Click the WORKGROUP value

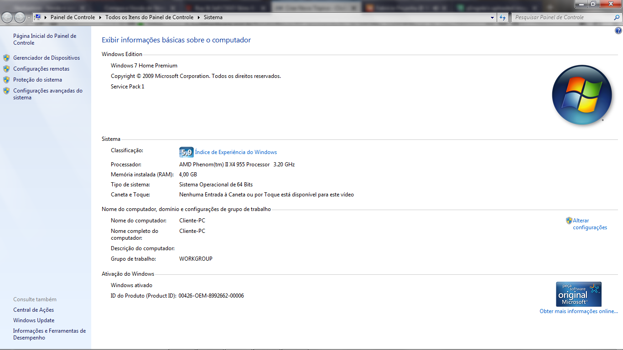196,259
